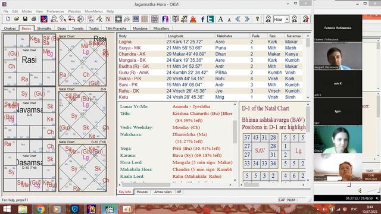Switch to the Tithi Pravesha tab

coord(116,28)
